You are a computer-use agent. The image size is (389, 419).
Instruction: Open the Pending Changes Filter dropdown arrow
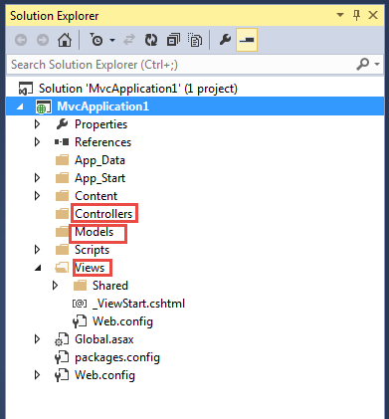point(112,41)
